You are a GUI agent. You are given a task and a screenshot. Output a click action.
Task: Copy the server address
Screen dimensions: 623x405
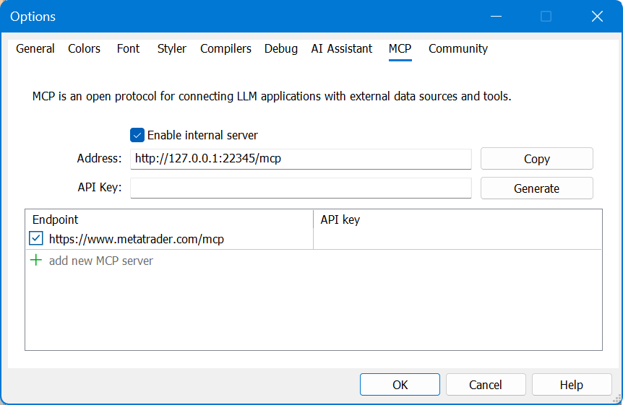click(x=537, y=159)
